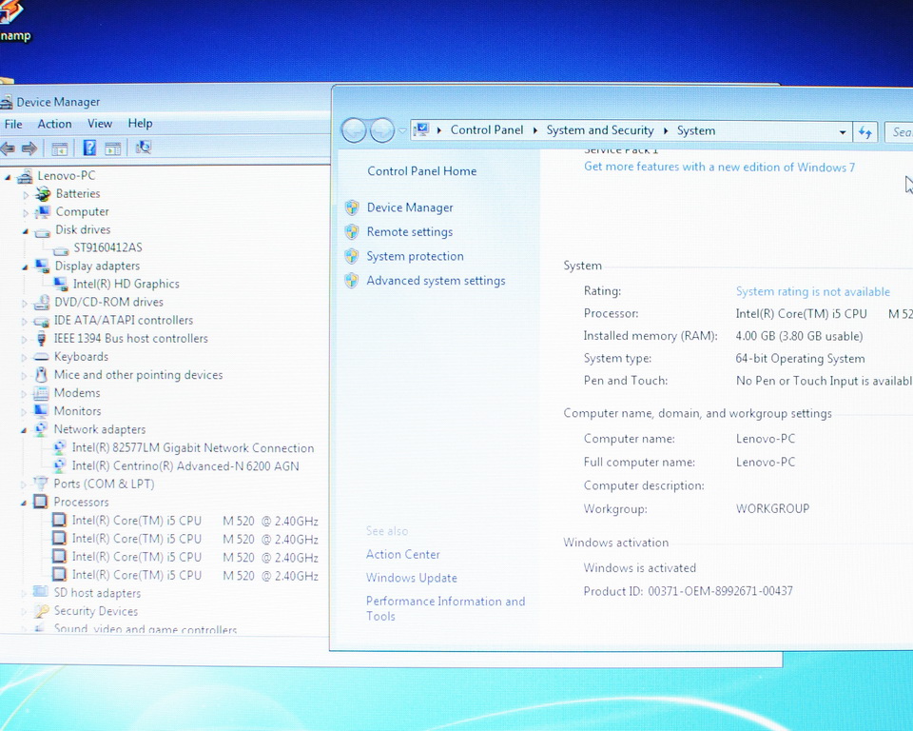913x731 pixels.
Task: Select Intel(R) 82577LM Gigabit Network Connection
Action: [x=193, y=447]
